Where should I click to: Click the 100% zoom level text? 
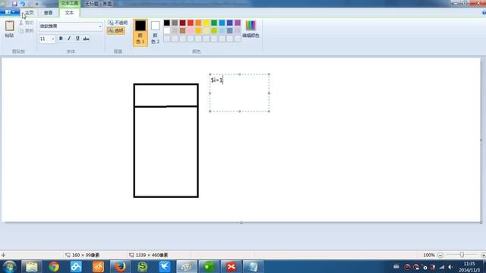(429, 255)
